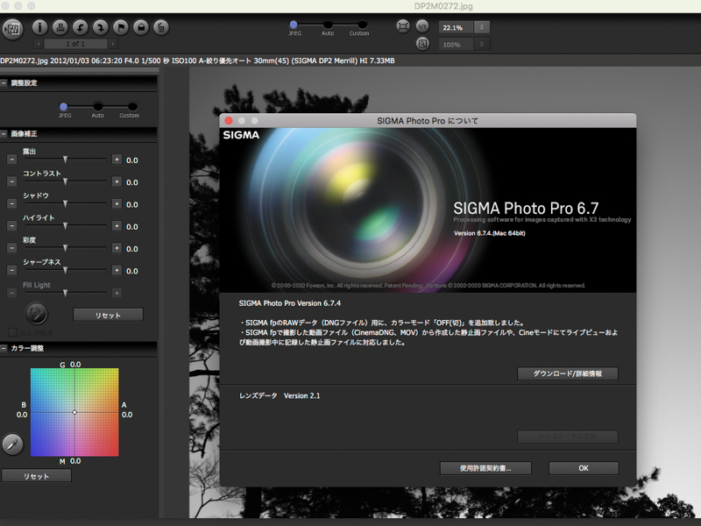The image size is (701, 526).
Task: Close the SIGMA Photo Pro について dialog
Action: [x=229, y=121]
